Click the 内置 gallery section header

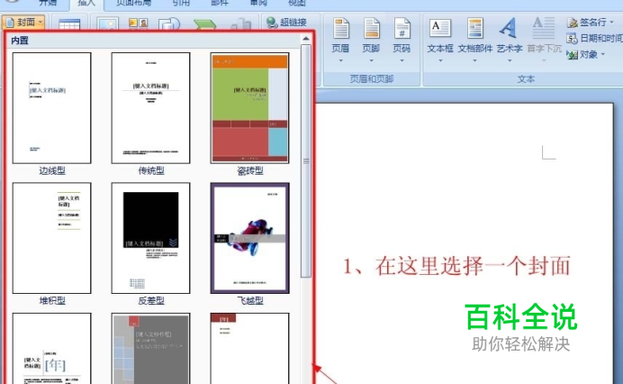click(153, 41)
